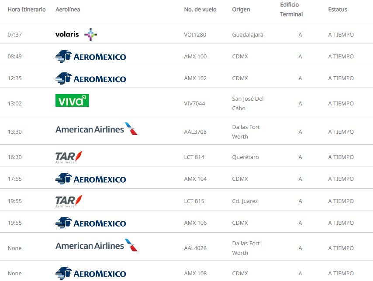Click the Aeromexico logo for flight AMX 106

pyautogui.click(x=91, y=223)
